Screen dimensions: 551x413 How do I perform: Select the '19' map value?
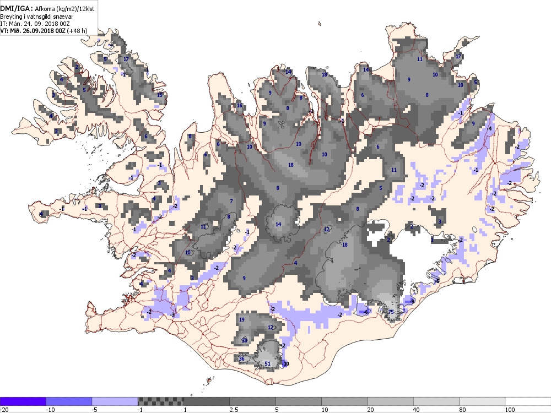tap(241, 319)
